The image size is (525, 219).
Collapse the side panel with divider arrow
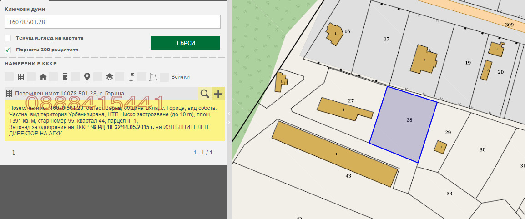pyautogui.click(x=229, y=113)
